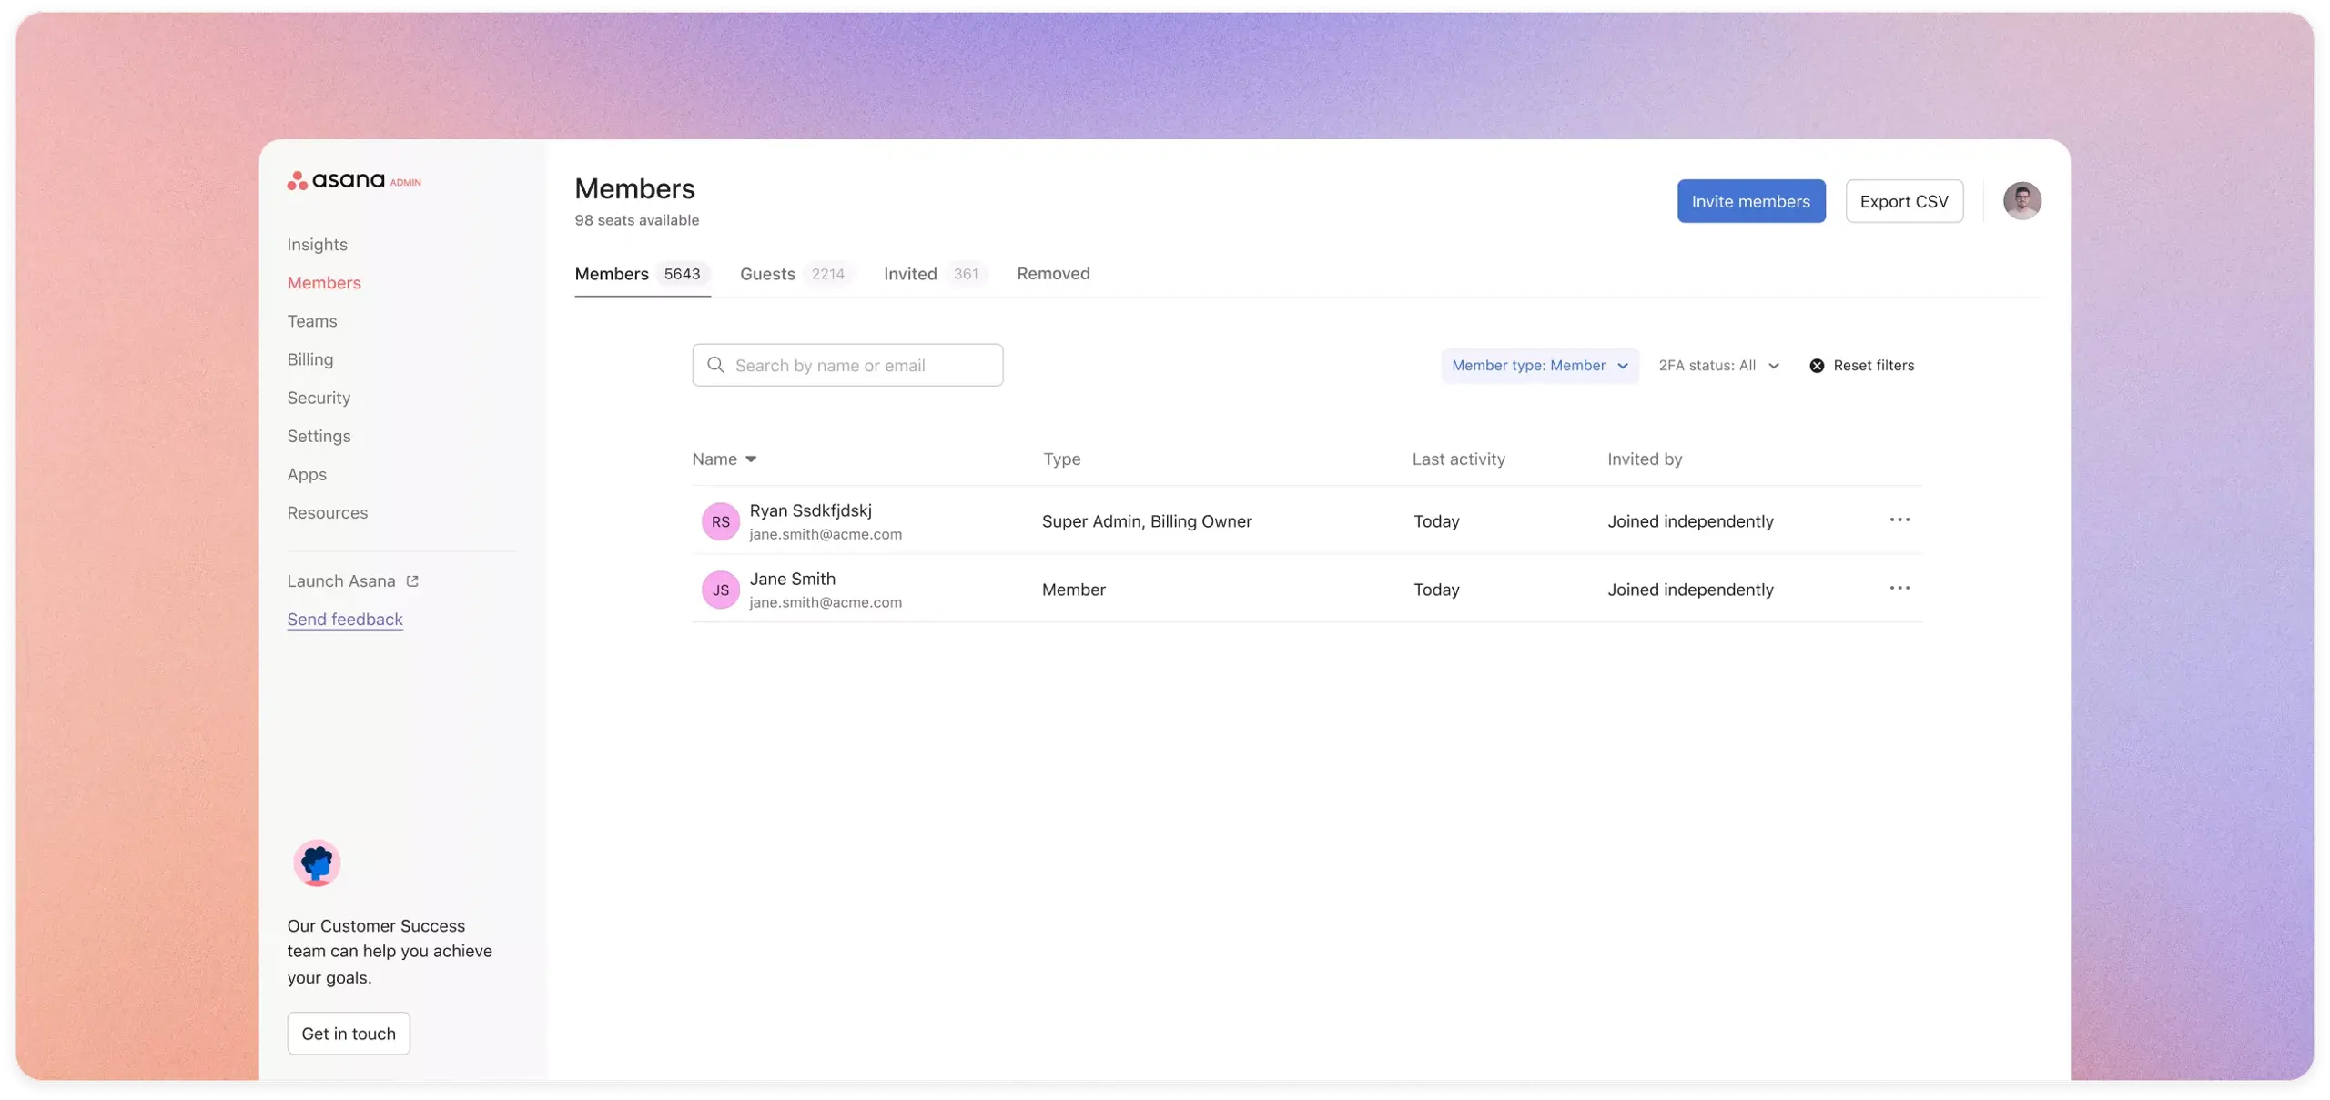The width and height of the screenshot is (2330, 1100).
Task: Click the Invite members button
Action: pyautogui.click(x=1750, y=199)
